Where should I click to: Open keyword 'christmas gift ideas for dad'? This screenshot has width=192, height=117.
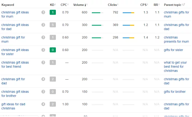pos(15,27)
